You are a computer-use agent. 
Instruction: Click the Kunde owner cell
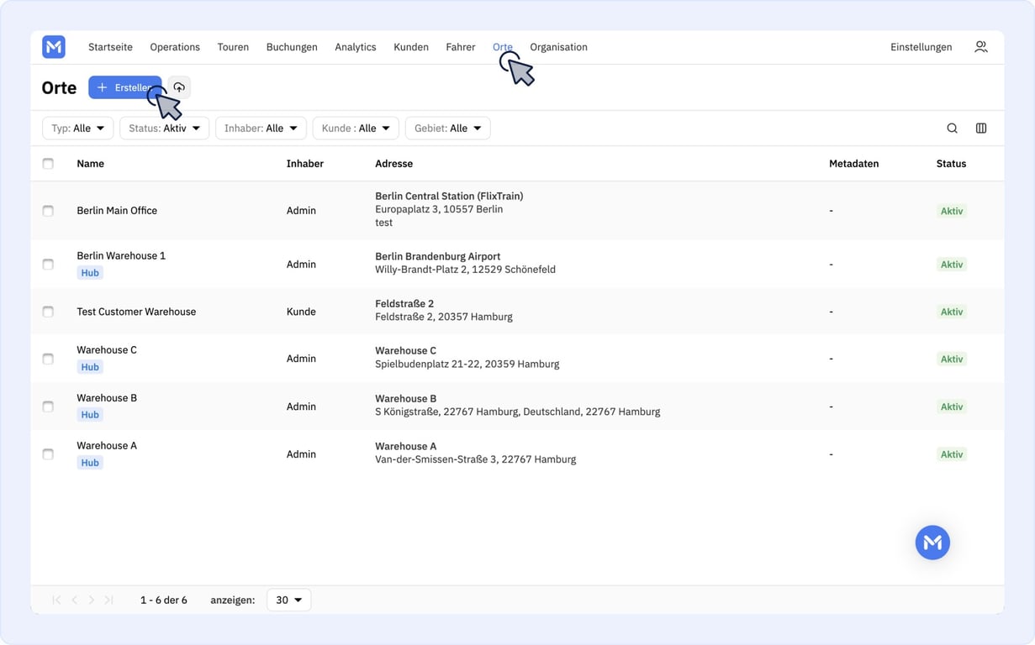tap(301, 312)
